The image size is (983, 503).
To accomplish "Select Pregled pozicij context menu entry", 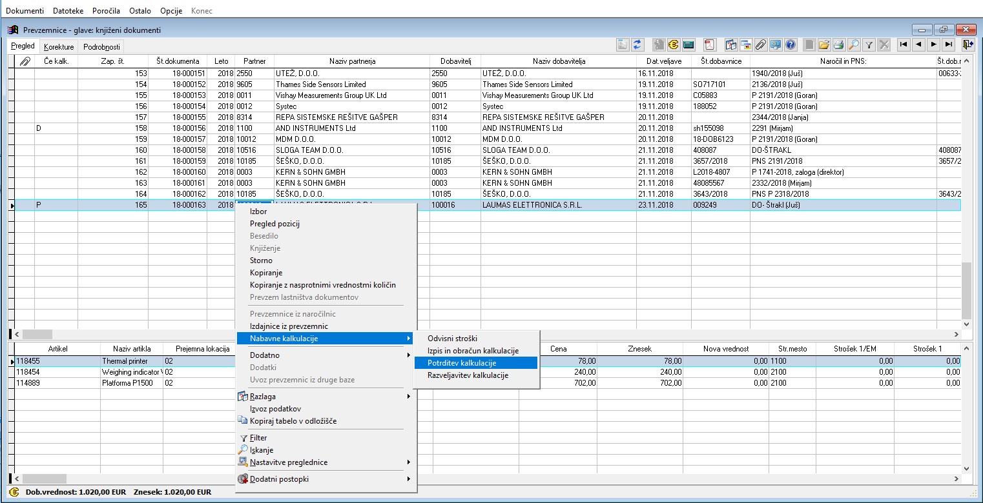I will pyautogui.click(x=325, y=224).
